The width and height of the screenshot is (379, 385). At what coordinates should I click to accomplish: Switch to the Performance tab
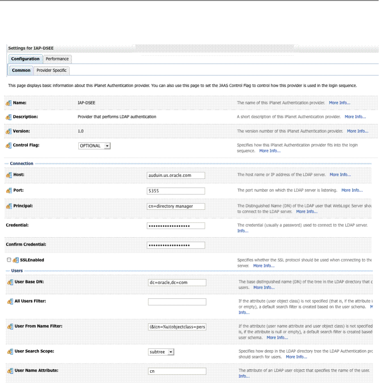(x=57, y=59)
